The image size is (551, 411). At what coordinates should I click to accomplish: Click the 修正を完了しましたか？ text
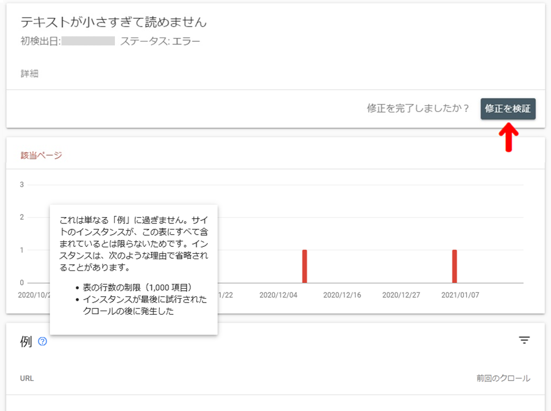pyautogui.click(x=418, y=108)
